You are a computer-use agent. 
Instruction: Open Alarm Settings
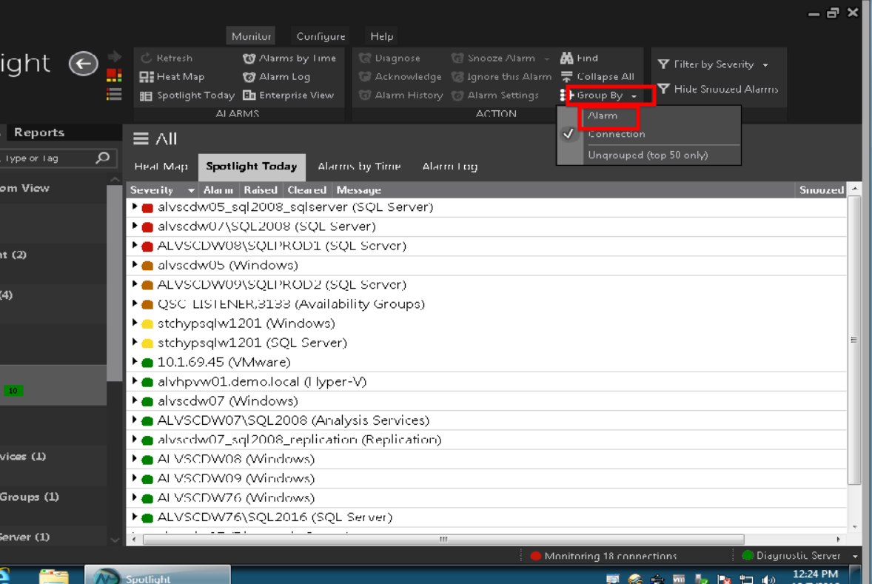[x=495, y=95]
